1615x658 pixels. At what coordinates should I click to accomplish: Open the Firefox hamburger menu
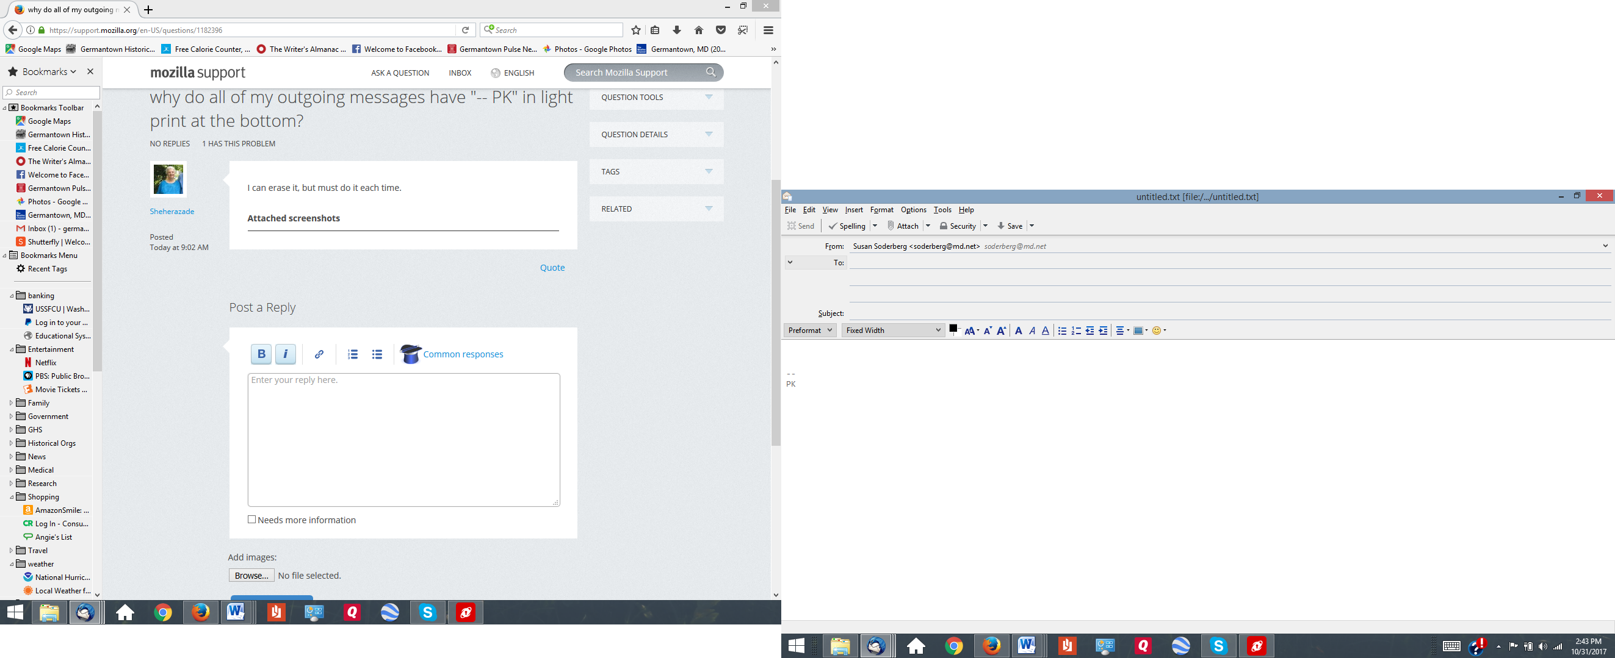point(768,30)
